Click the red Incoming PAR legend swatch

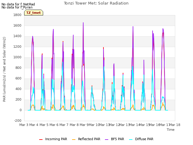[x=41, y=140]
